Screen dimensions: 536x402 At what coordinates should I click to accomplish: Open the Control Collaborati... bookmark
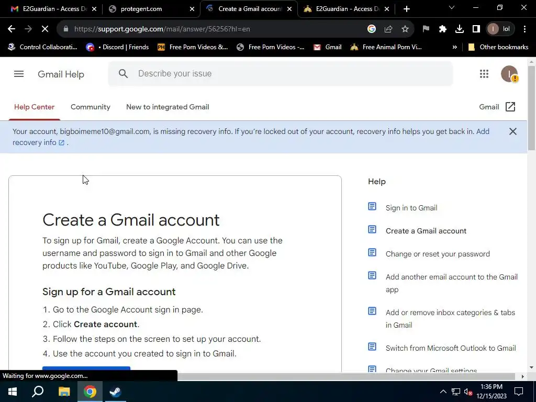point(43,47)
